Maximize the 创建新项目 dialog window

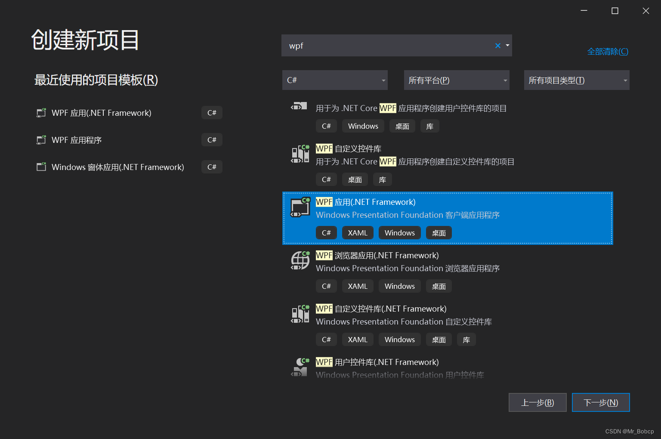615,11
